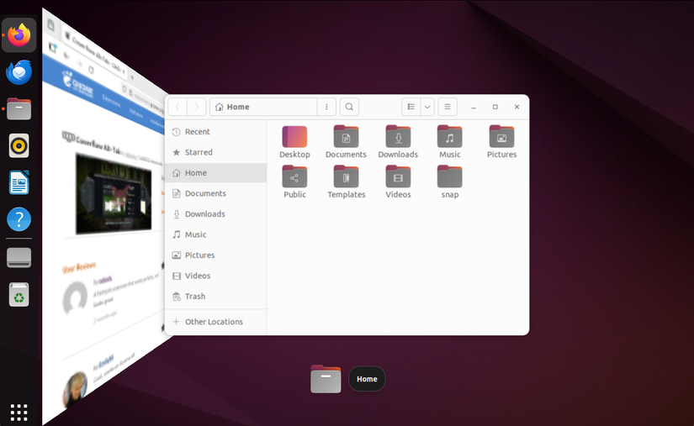Open LibreOffice Writer from the dock

point(19,182)
